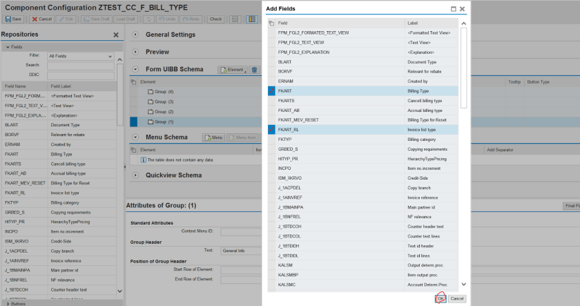The width and height of the screenshot is (580, 306).
Task: Click the J_1BTDCOH row in Add Fields
Action: (x=363, y=227)
